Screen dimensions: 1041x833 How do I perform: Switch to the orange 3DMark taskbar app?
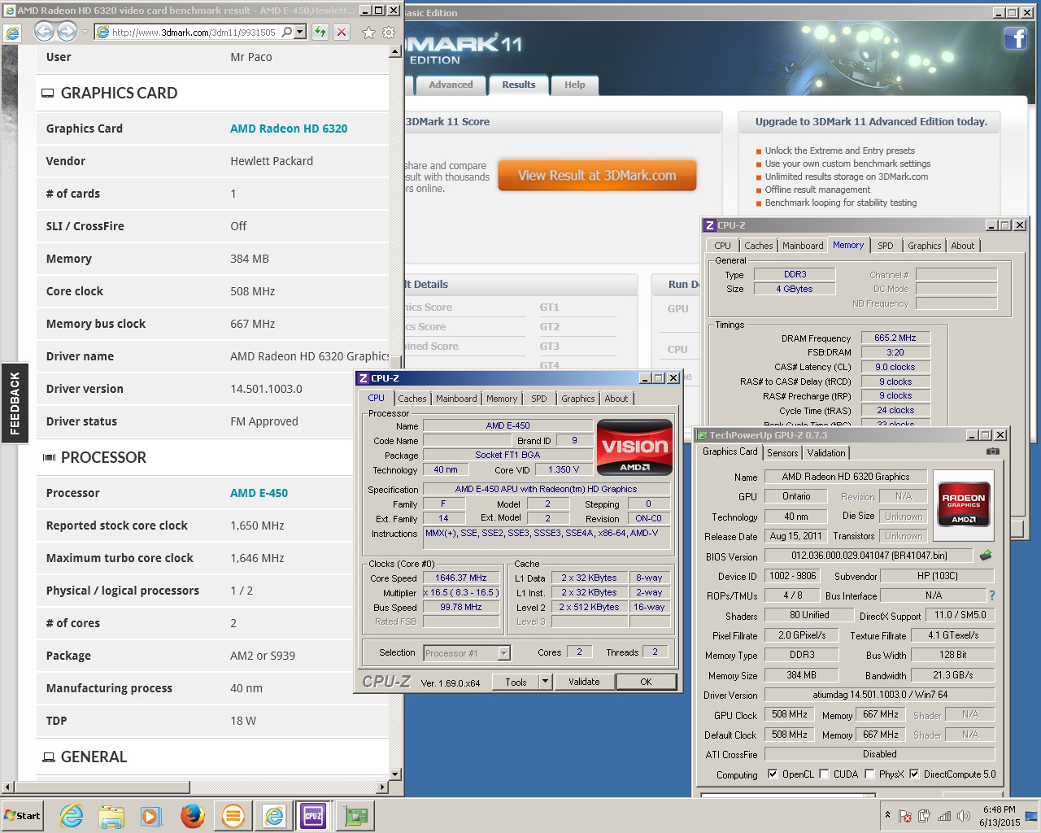233,815
